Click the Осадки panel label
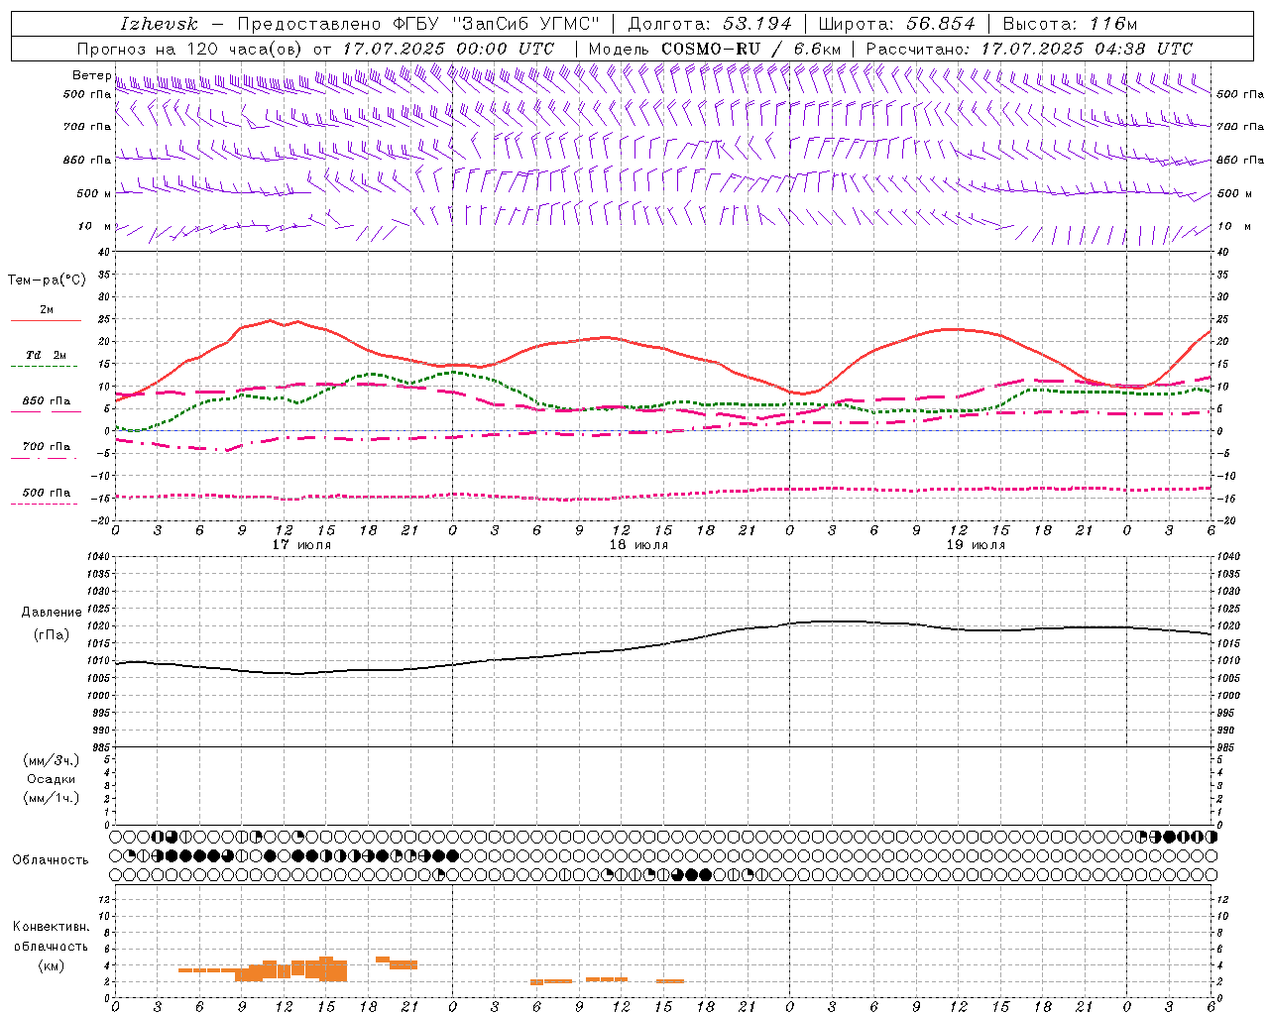This screenshot has width=1269, height=1015. point(51,779)
